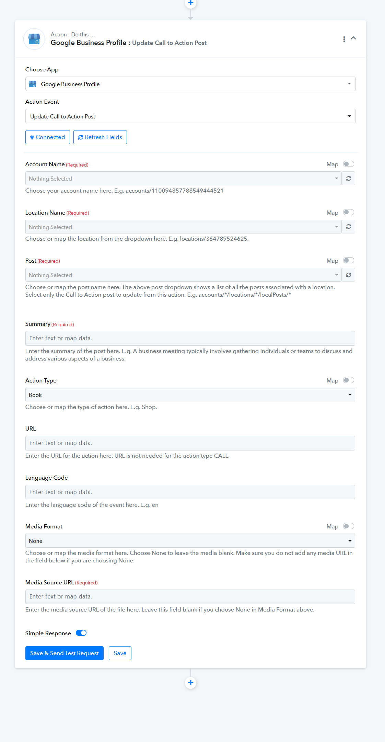This screenshot has width=385, height=742.
Task: Click the Google Business Profile app icon
Action: (x=34, y=39)
